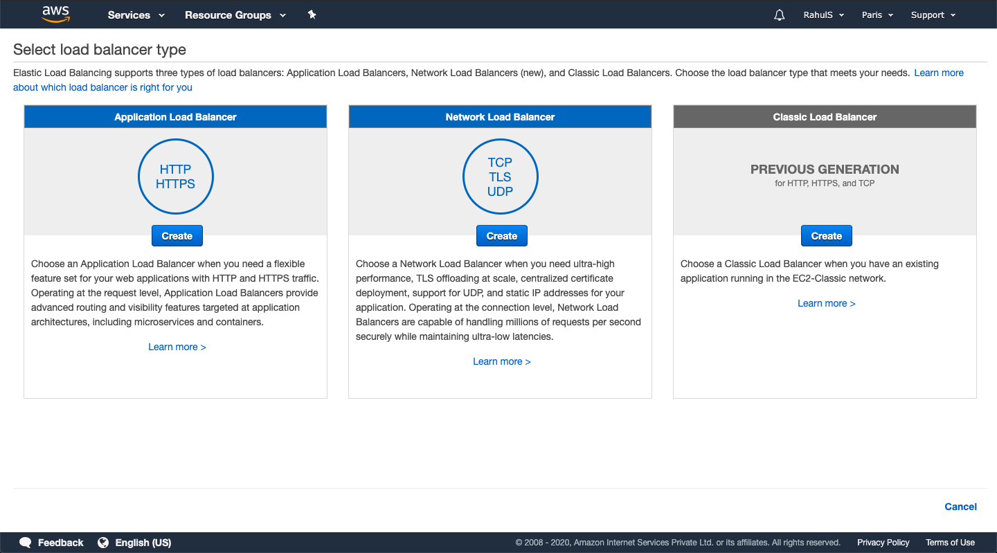Open the RahulS account dropdown
Viewport: 997px width, 553px height.
823,14
